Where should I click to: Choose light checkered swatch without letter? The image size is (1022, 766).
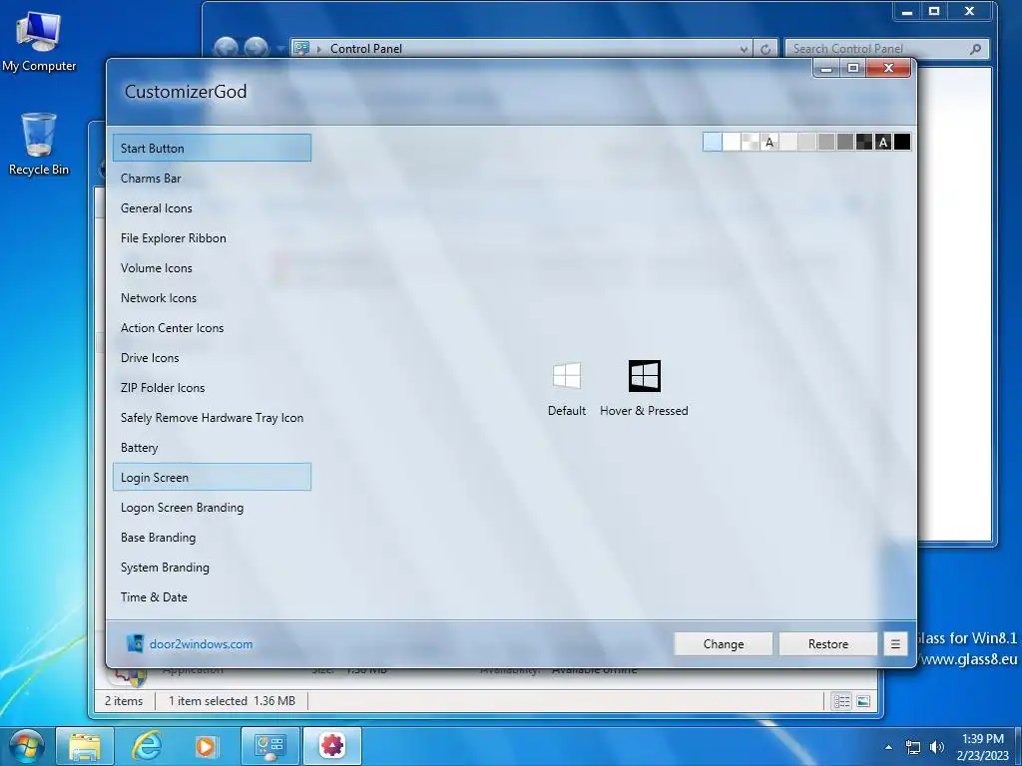[751, 142]
